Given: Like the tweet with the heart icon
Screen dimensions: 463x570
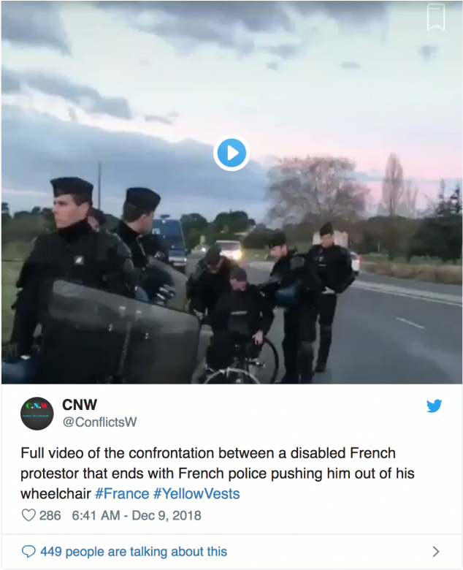Looking at the screenshot, I should [28, 515].
